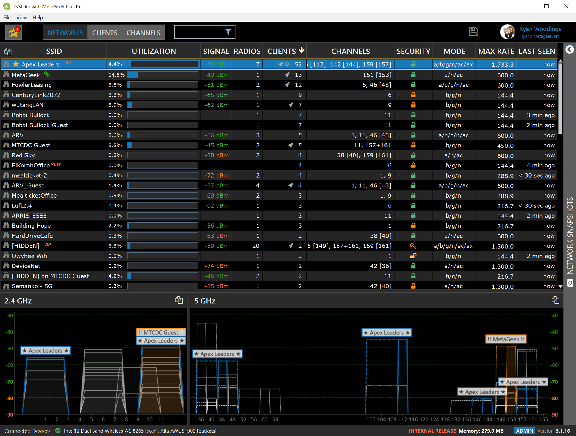
Task: Select the MealticketOffice network row
Action: (x=279, y=195)
